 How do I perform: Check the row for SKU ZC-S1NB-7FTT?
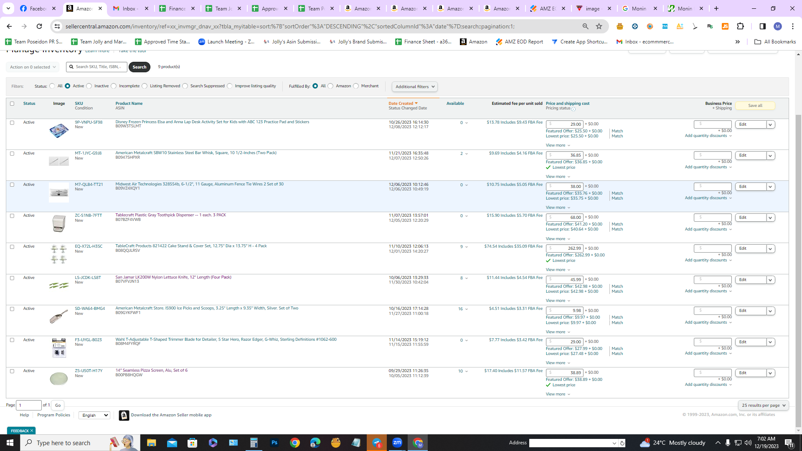coord(12,216)
